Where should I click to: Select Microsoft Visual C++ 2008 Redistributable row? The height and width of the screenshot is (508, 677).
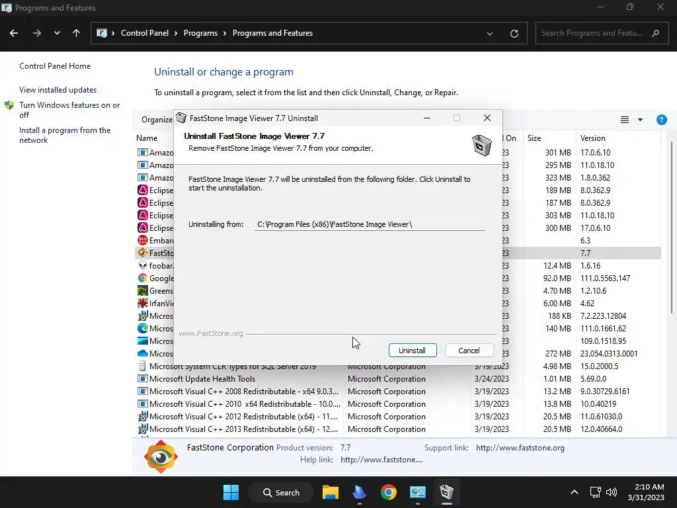pyautogui.click(x=397, y=392)
